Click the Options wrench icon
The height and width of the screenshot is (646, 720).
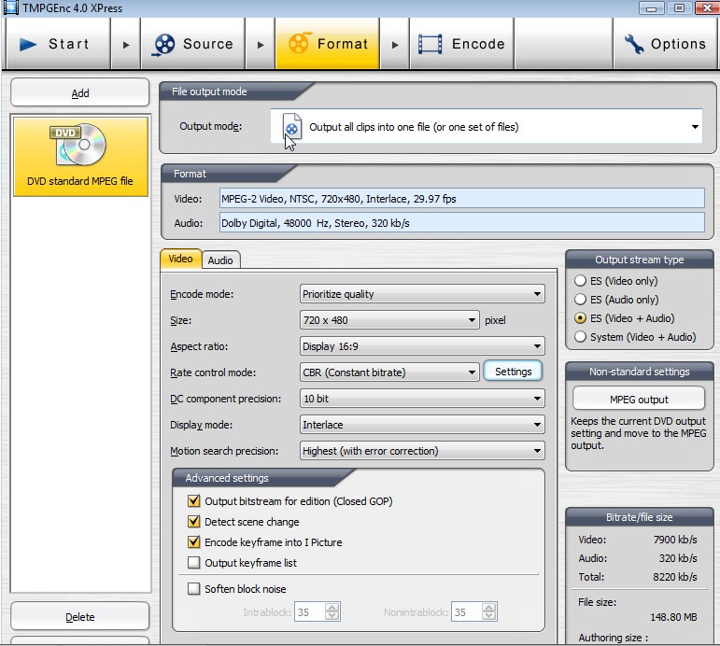click(634, 44)
